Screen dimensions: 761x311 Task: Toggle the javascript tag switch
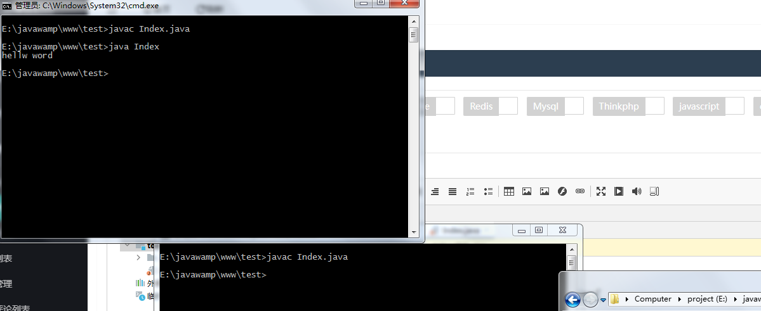tap(734, 106)
